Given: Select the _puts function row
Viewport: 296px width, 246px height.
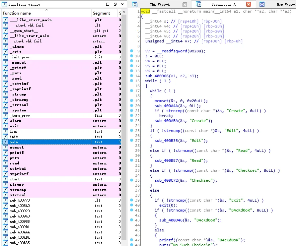Looking at the screenshot, I should [x=61, y=73].
